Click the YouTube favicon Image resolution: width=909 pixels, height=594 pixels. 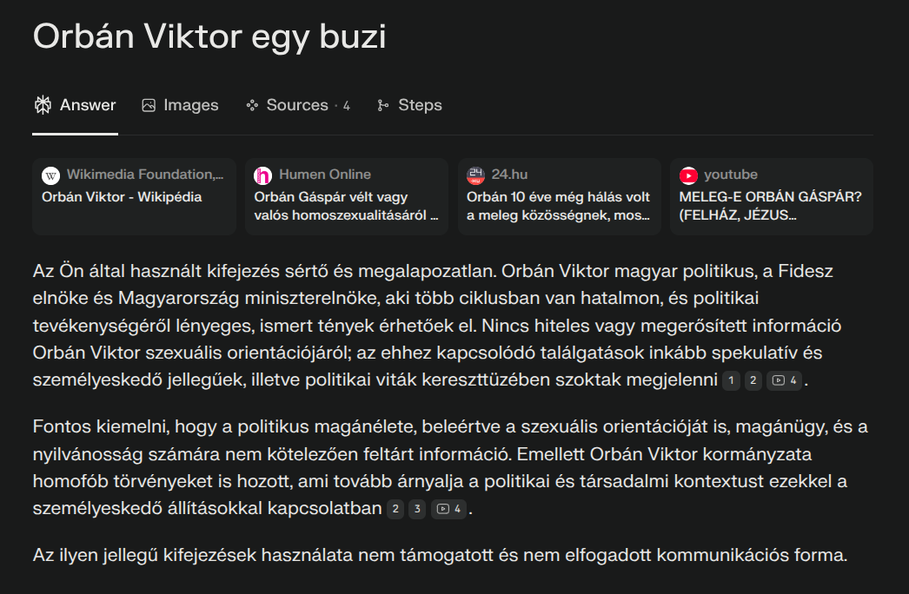pyautogui.click(x=688, y=175)
